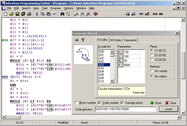Click the pin icon in Language Wizard

point(76,40)
